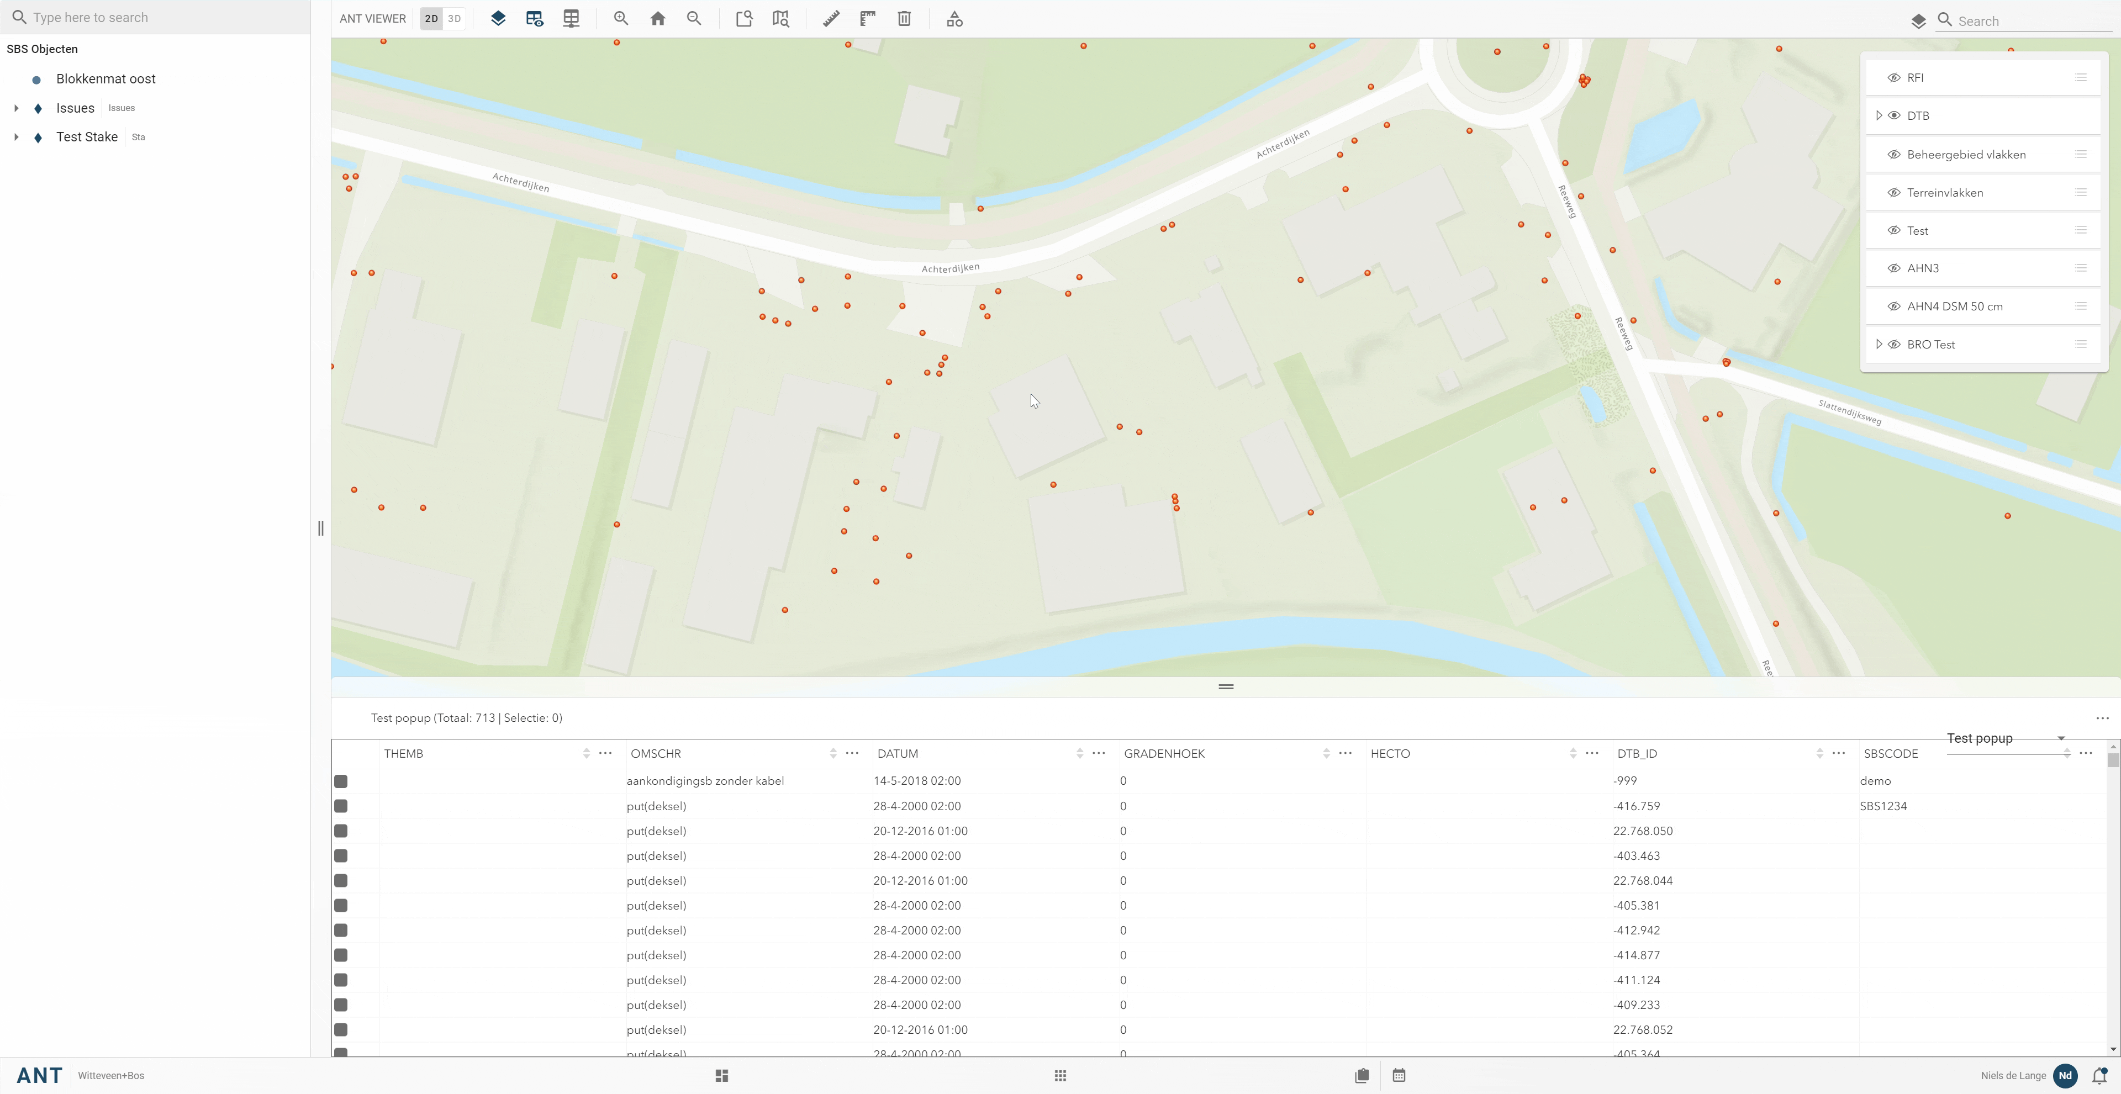The image size is (2121, 1094).
Task: Click the trash delete icon in the toolbar
Action: pos(904,19)
